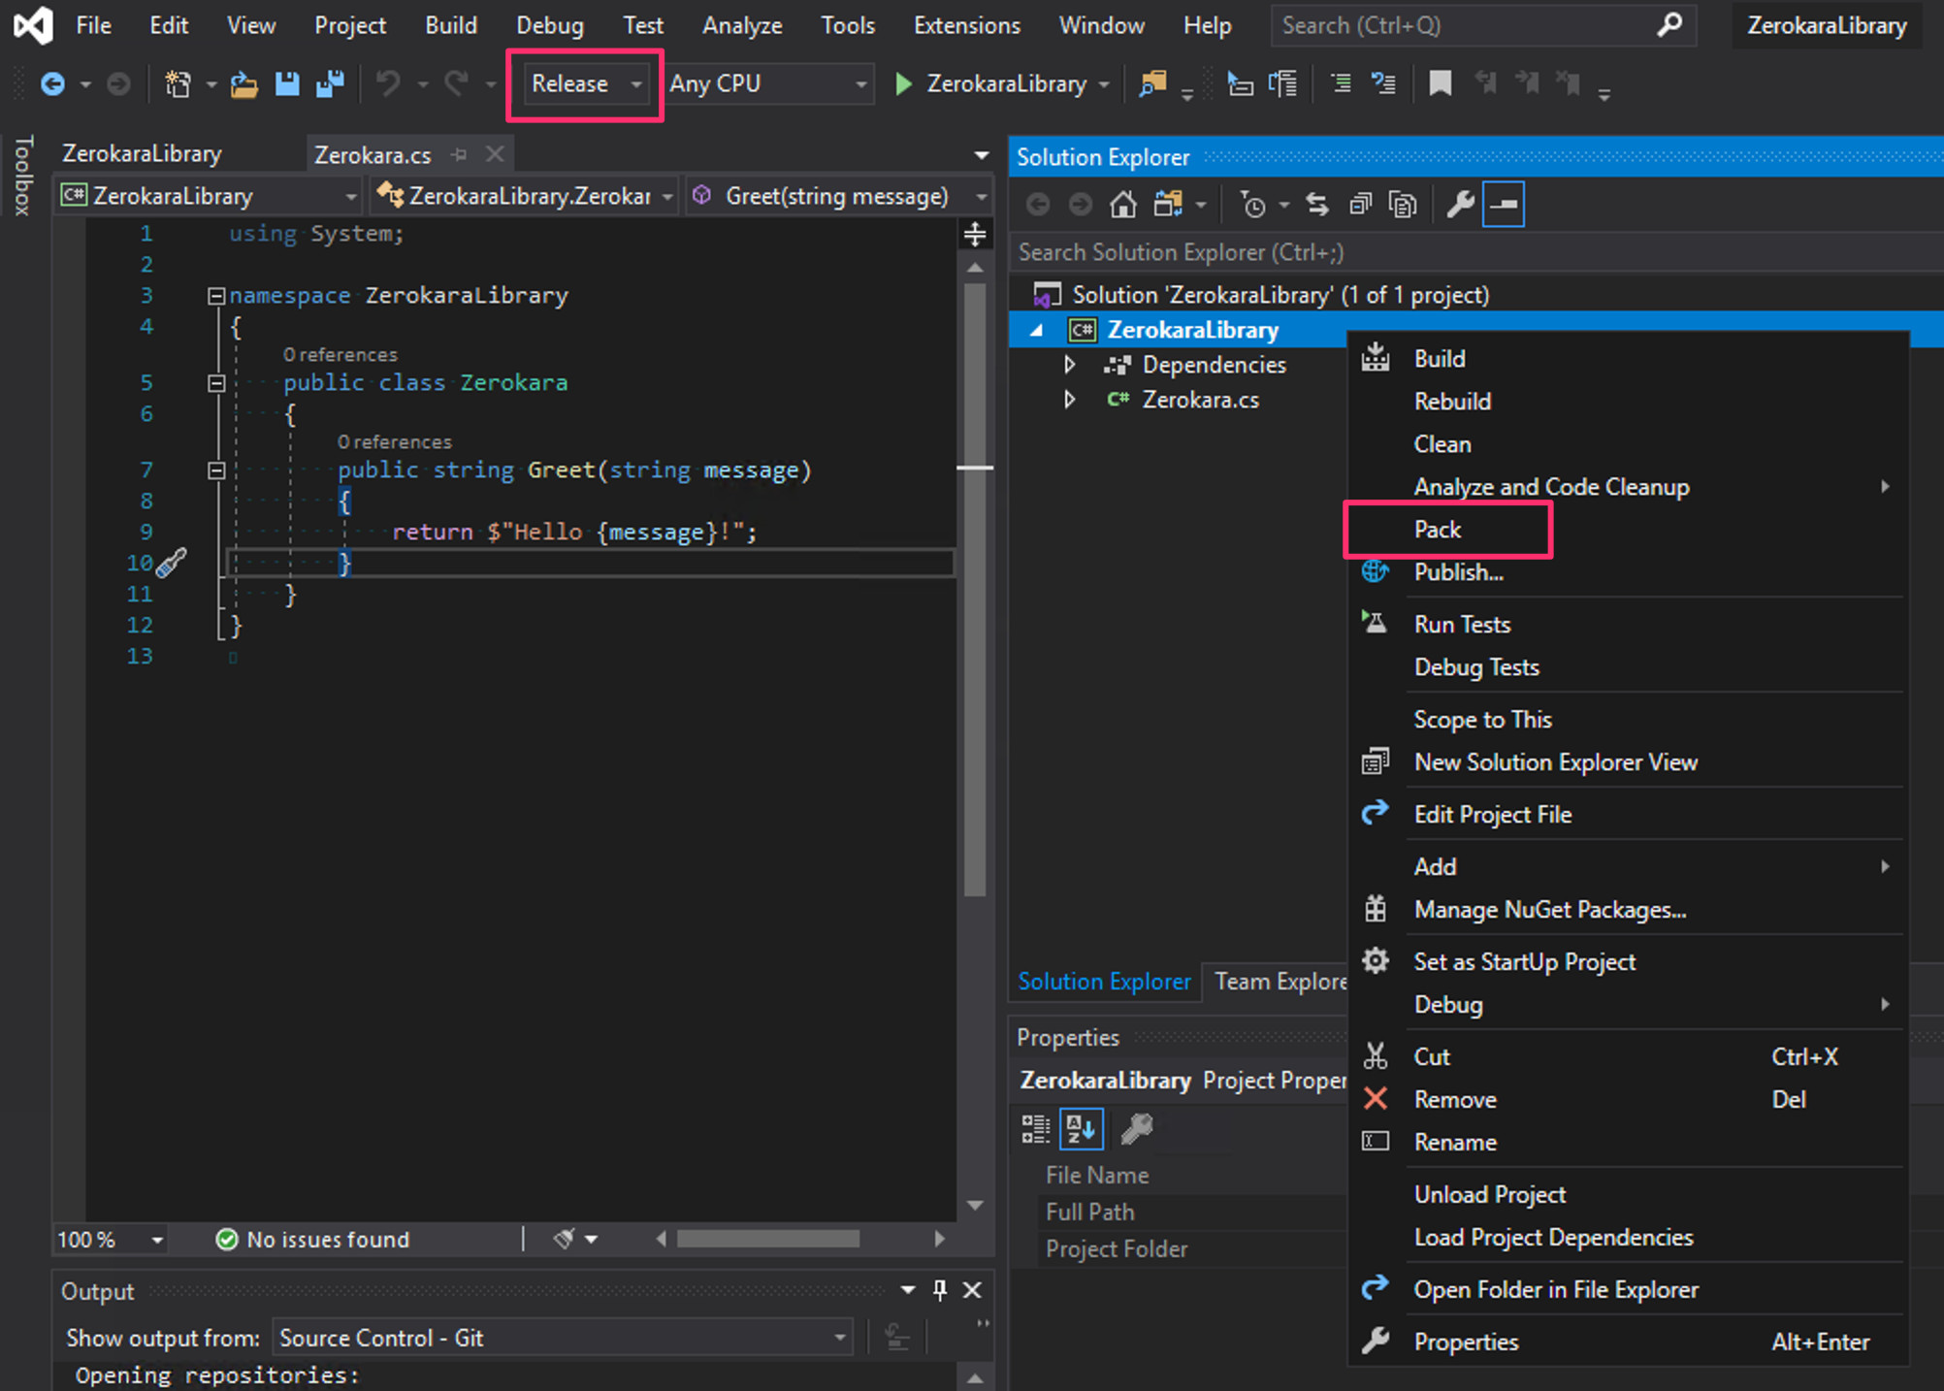1944x1391 pixels.
Task: Click the No issues found status indicator
Action: (312, 1239)
